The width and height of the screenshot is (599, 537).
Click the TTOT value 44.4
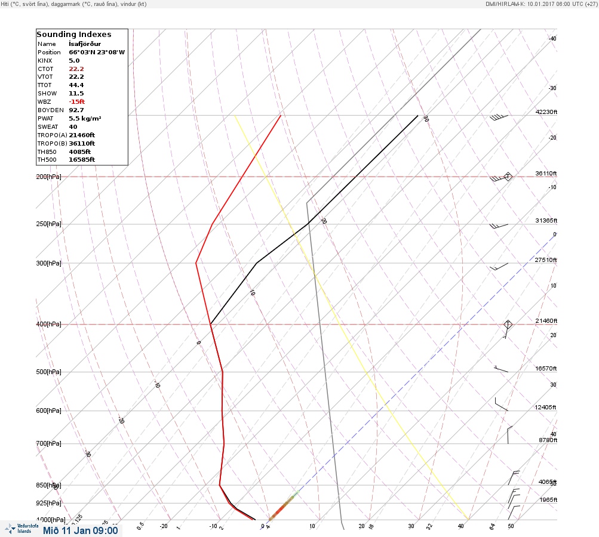point(76,85)
